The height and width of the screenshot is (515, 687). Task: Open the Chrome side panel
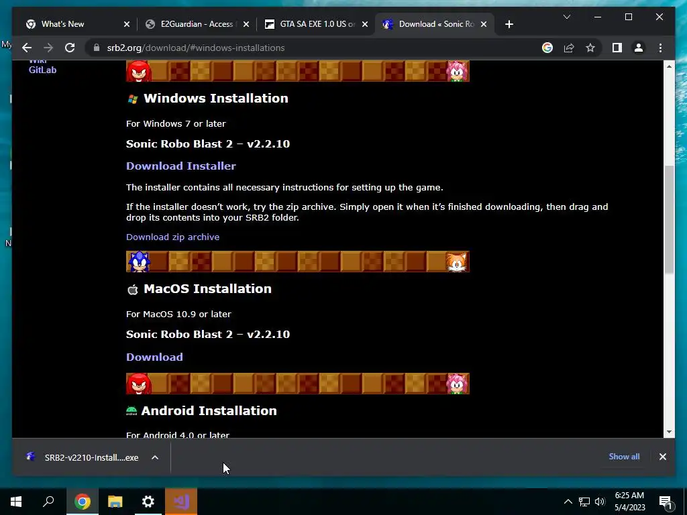tap(617, 48)
